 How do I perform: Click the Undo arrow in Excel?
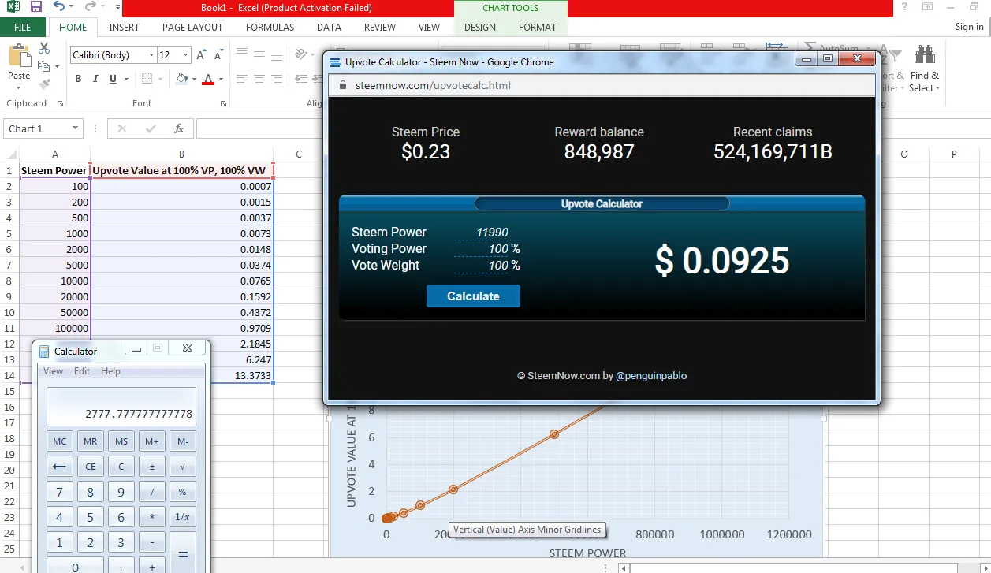(59, 7)
